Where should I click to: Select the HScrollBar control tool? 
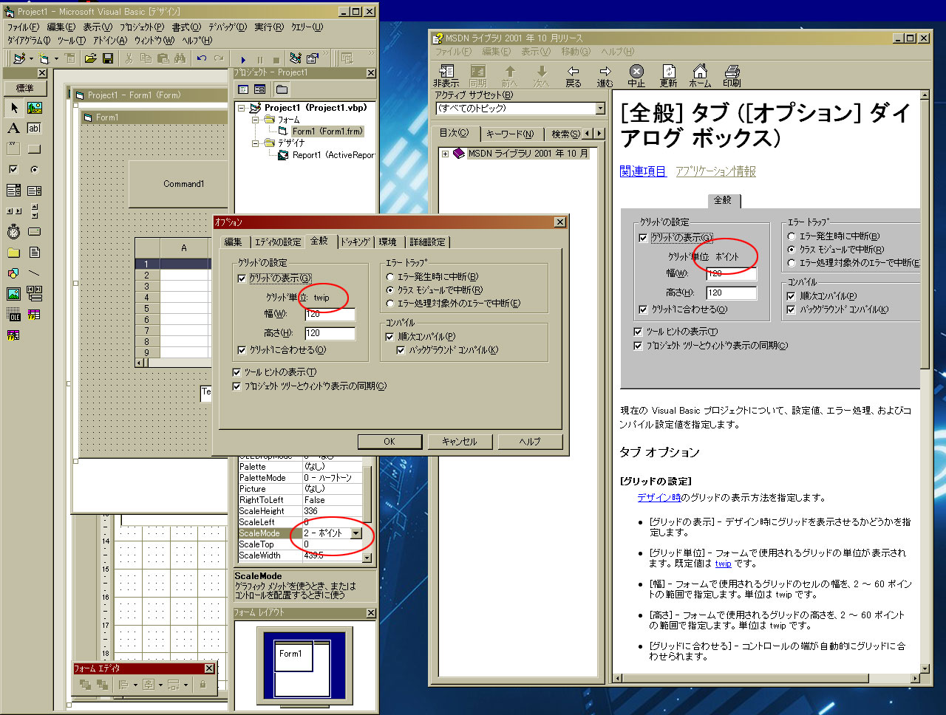pos(14,211)
